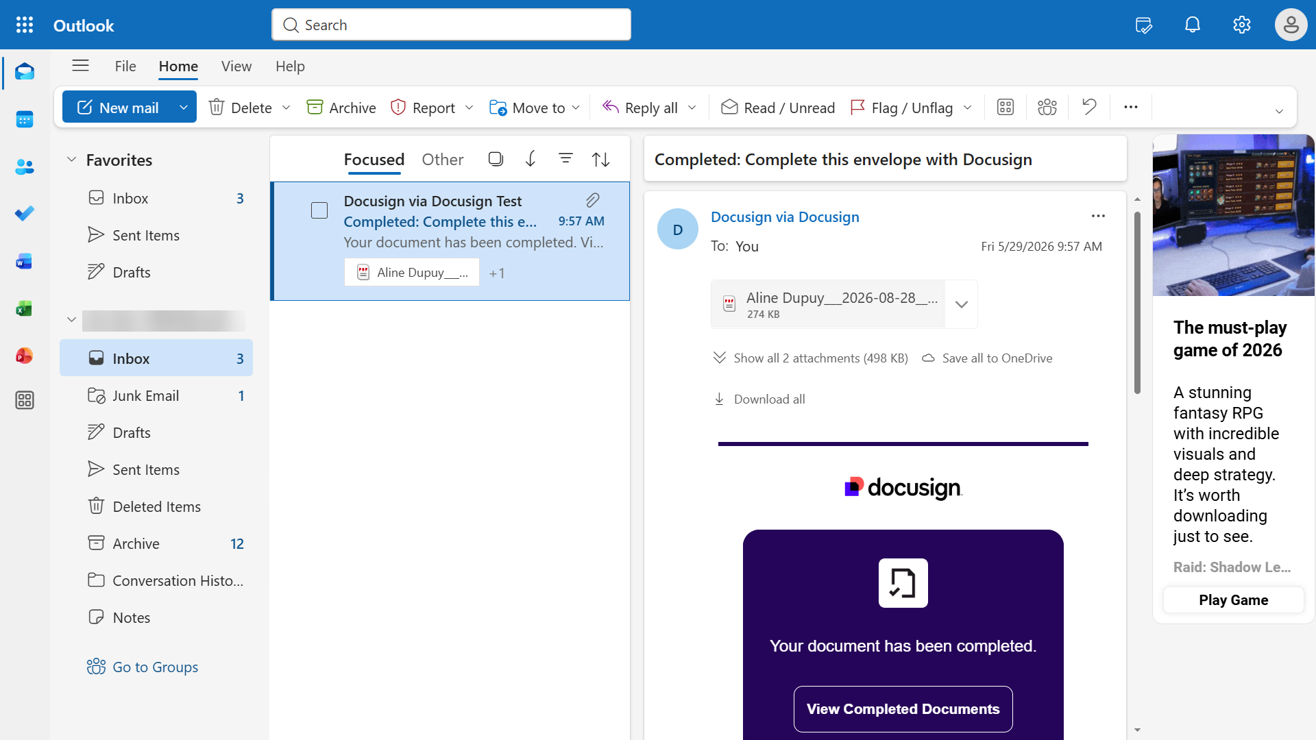Image resolution: width=1316 pixels, height=740 pixels.
Task: Change message sort order
Action: click(601, 159)
